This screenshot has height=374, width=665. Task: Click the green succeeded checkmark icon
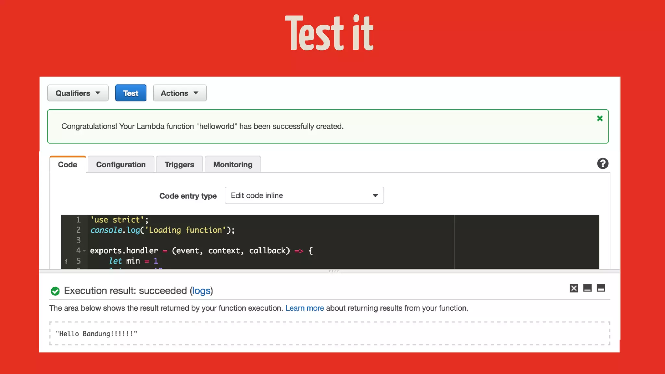pos(55,291)
